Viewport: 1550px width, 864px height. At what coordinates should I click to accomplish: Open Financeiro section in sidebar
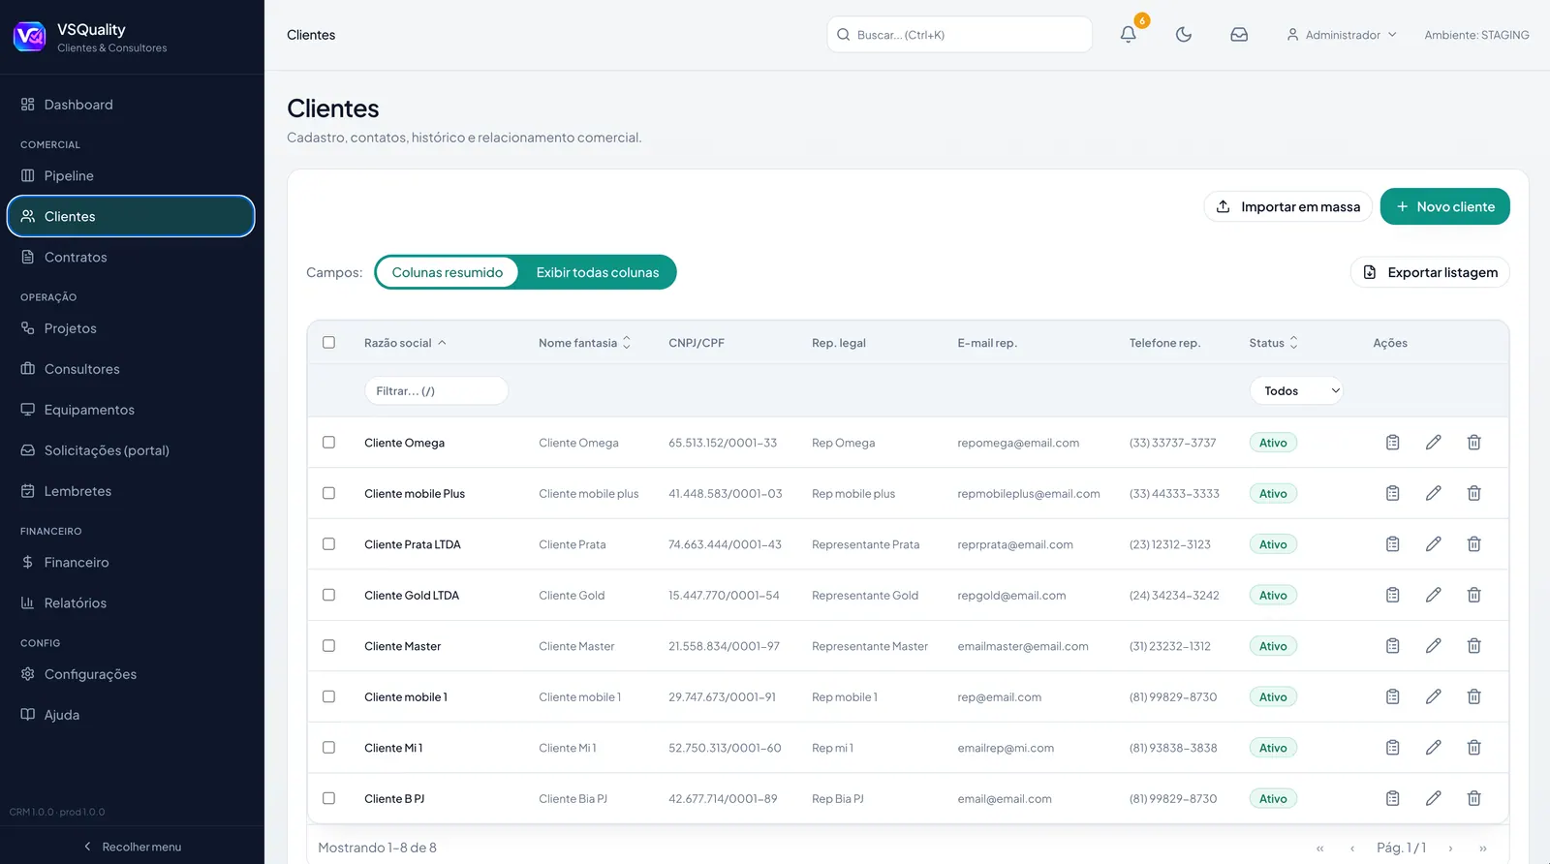coord(131,562)
